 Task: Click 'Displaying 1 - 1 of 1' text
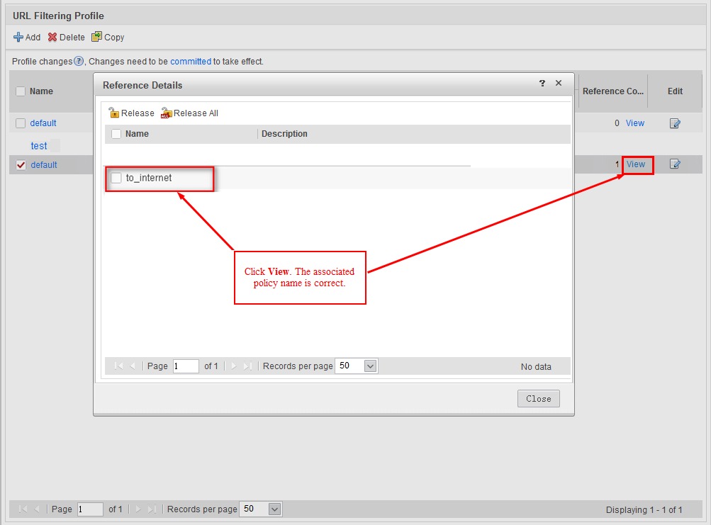644,510
